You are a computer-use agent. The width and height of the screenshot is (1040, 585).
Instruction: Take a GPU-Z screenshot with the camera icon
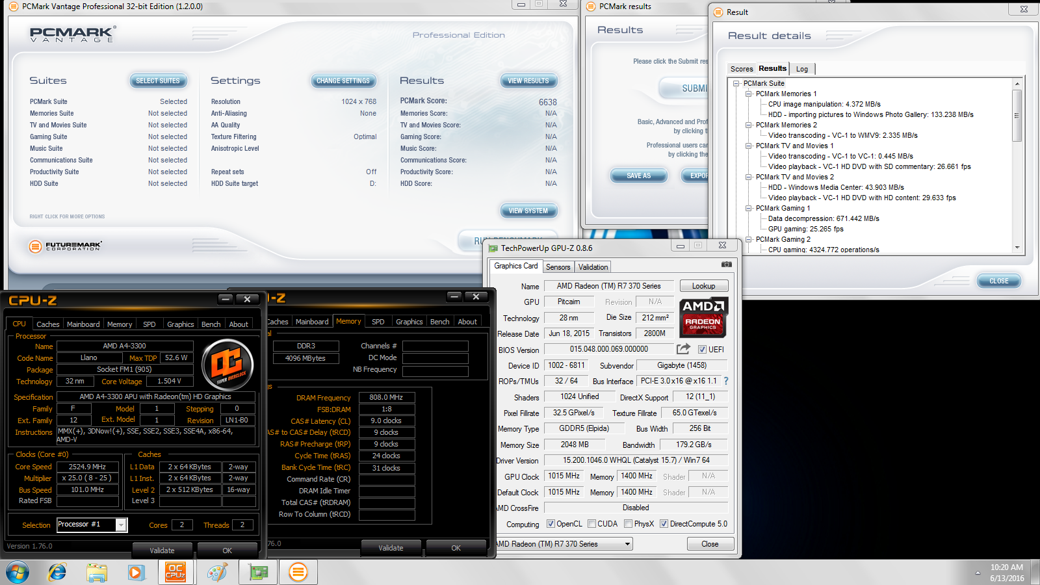pyautogui.click(x=727, y=265)
